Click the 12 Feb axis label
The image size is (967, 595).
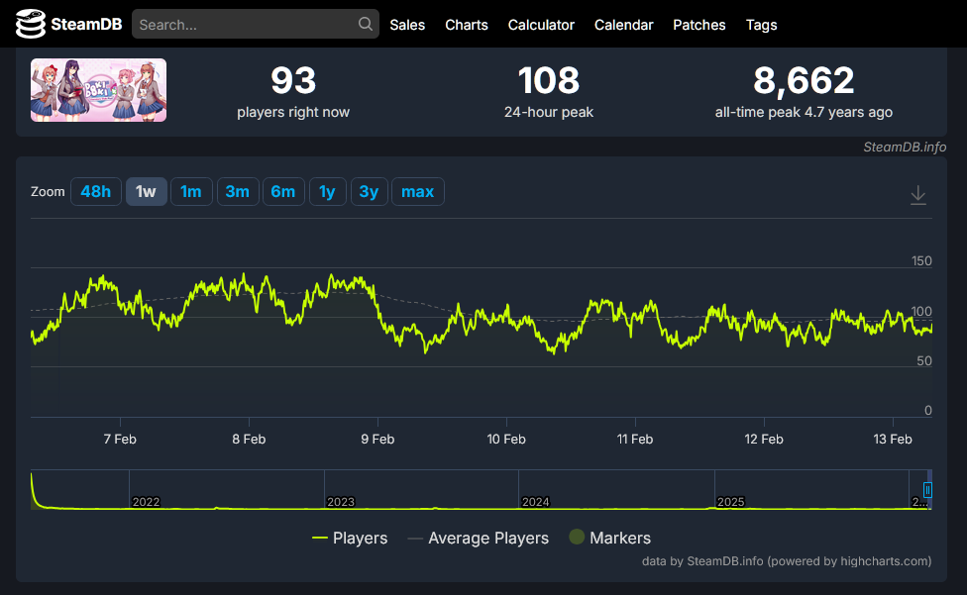pyautogui.click(x=764, y=440)
